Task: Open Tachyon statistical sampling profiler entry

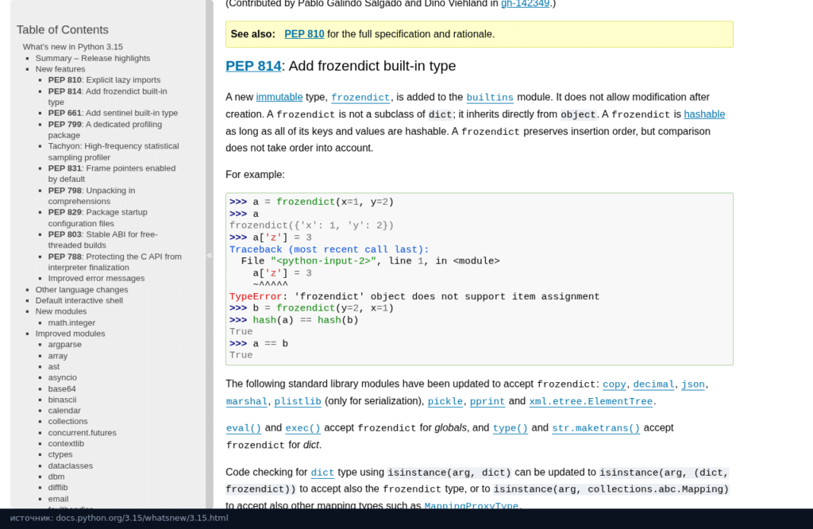Action: [114, 152]
